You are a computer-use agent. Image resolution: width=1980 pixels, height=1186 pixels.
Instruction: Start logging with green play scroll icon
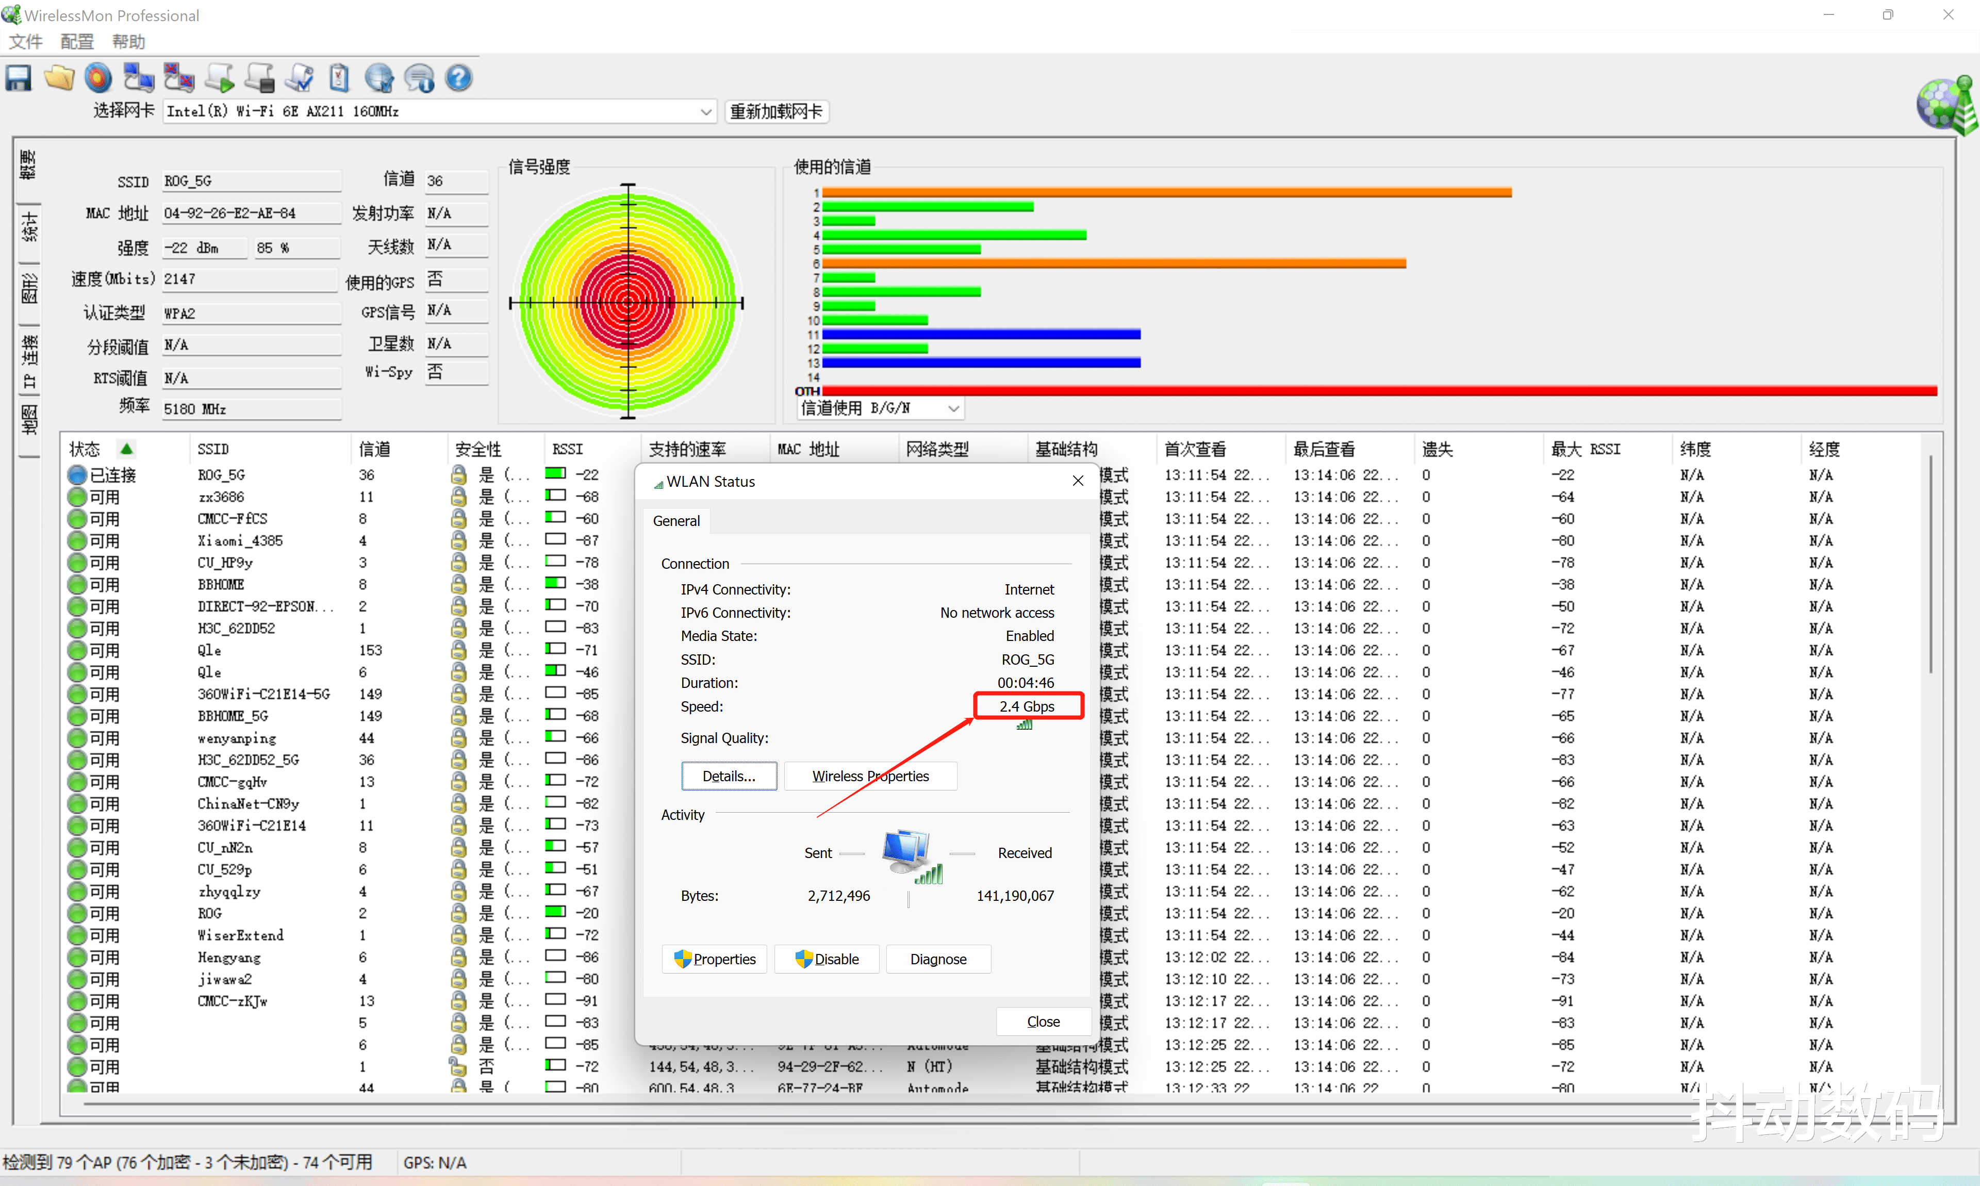(x=220, y=78)
